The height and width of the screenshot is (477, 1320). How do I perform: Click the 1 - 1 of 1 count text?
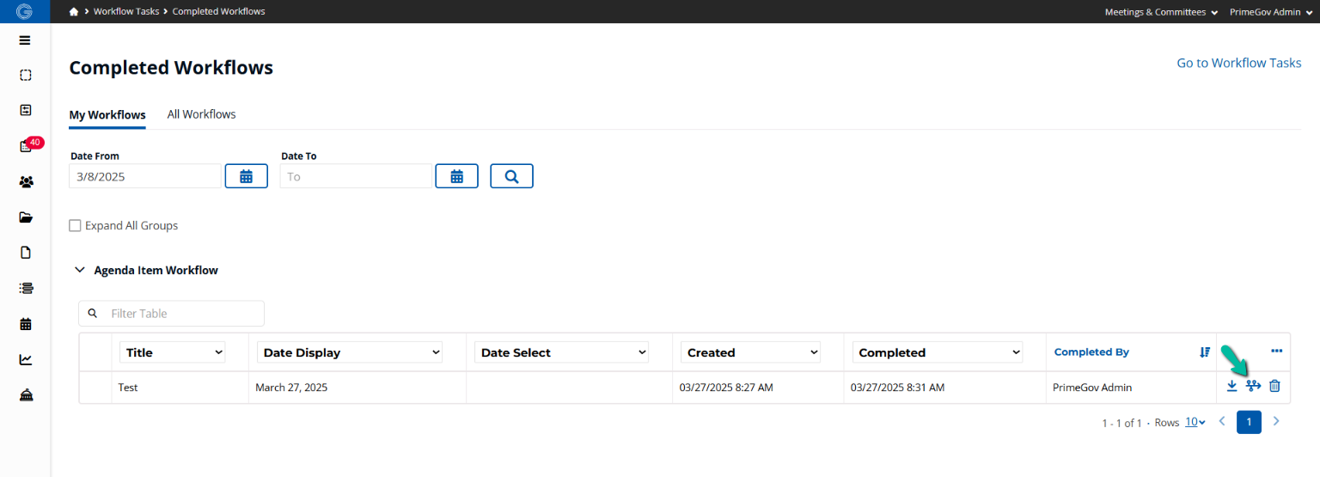(1121, 423)
